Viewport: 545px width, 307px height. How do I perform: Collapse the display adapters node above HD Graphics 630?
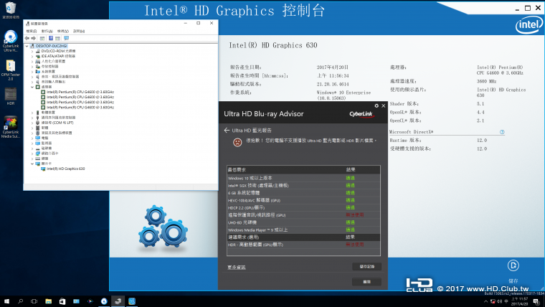pos(32,164)
